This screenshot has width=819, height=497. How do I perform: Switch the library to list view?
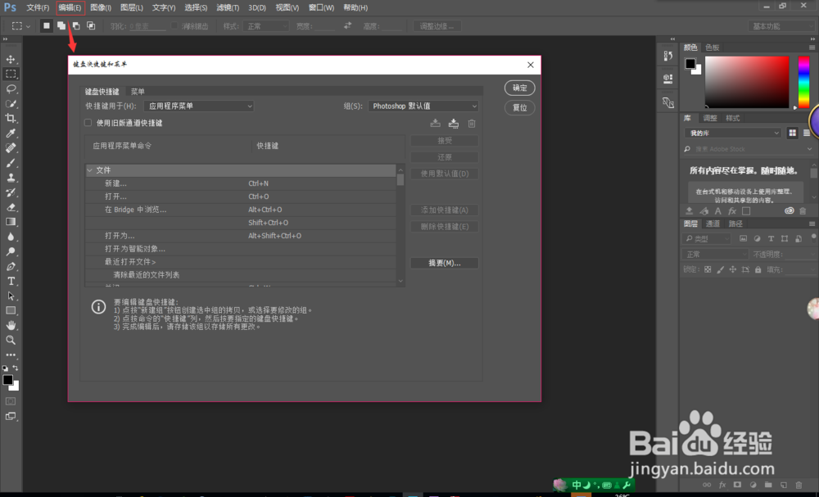coord(807,133)
